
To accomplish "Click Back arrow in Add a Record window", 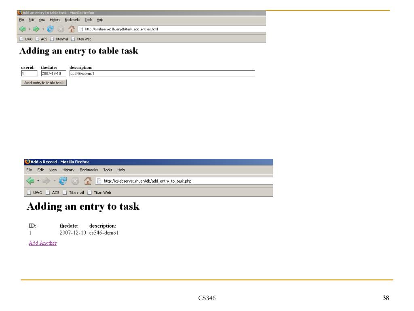I will pyautogui.click(x=30, y=181).
